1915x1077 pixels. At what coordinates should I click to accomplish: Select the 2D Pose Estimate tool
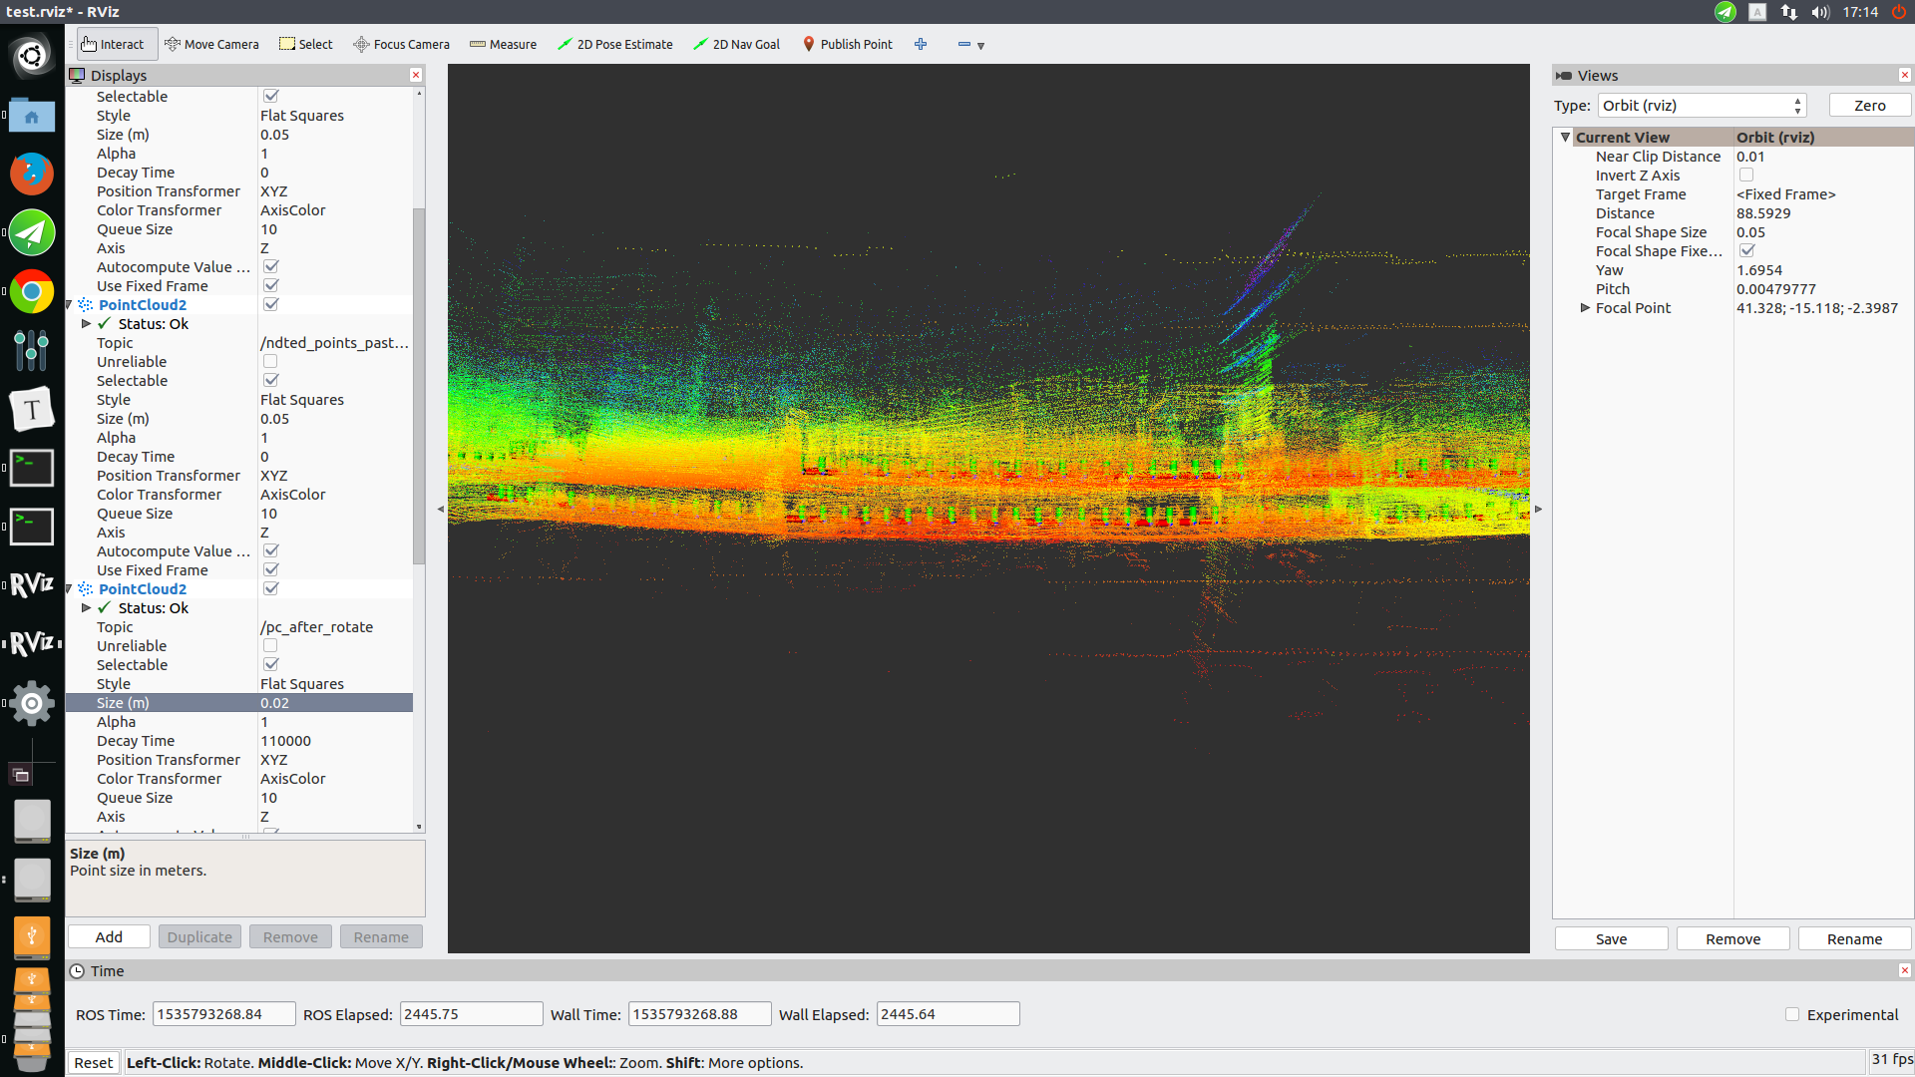[x=614, y=44]
